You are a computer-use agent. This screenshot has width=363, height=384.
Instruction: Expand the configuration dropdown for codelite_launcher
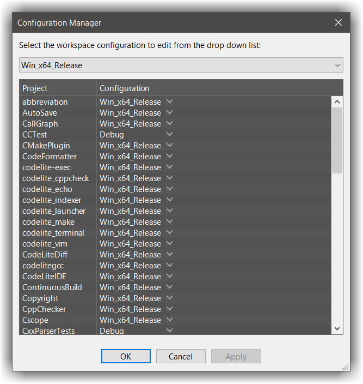coord(170,211)
